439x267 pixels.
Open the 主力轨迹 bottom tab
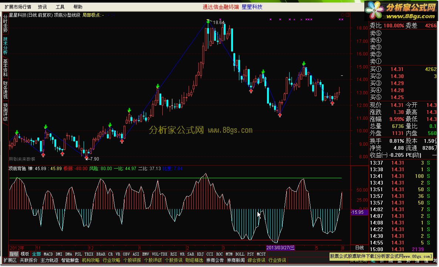(49, 260)
